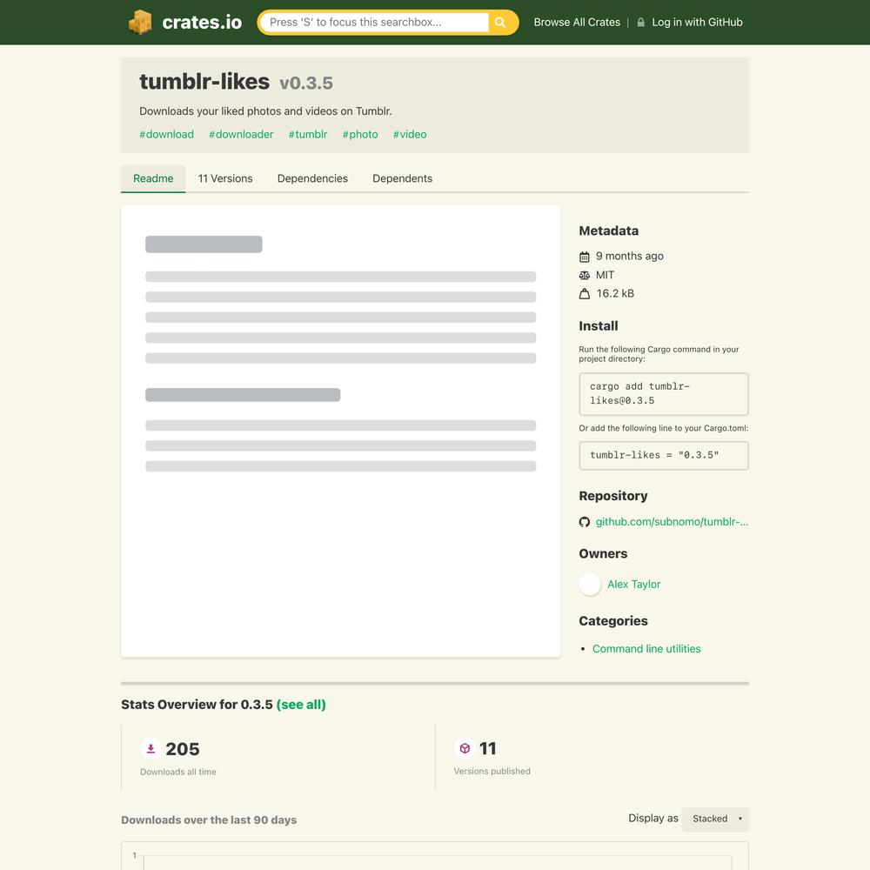The height and width of the screenshot is (870, 870).
Task: Copy the tumblr-likes = "0.3.5" Cargo.toml line
Action: [x=664, y=456]
